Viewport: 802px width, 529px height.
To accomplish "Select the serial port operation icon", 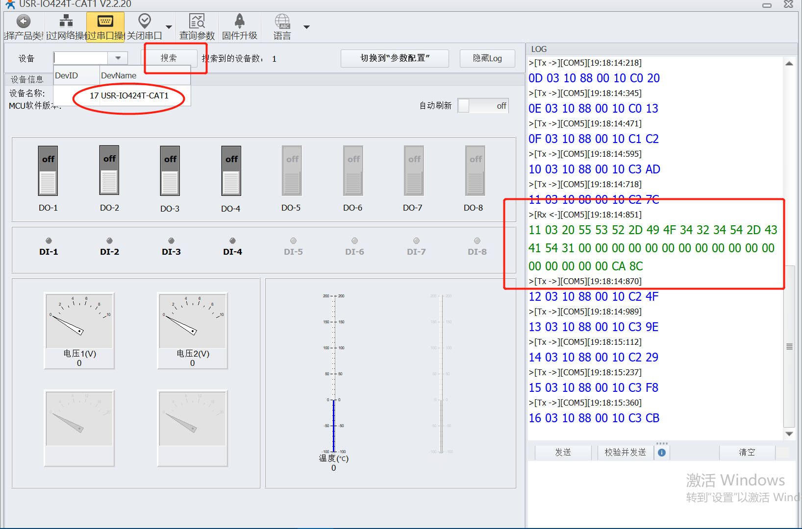I will pyautogui.click(x=105, y=22).
